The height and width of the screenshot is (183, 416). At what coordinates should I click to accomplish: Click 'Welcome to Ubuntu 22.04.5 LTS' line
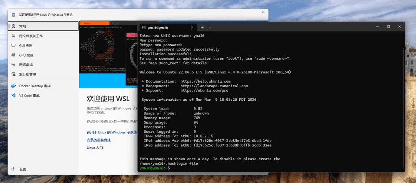(215, 72)
